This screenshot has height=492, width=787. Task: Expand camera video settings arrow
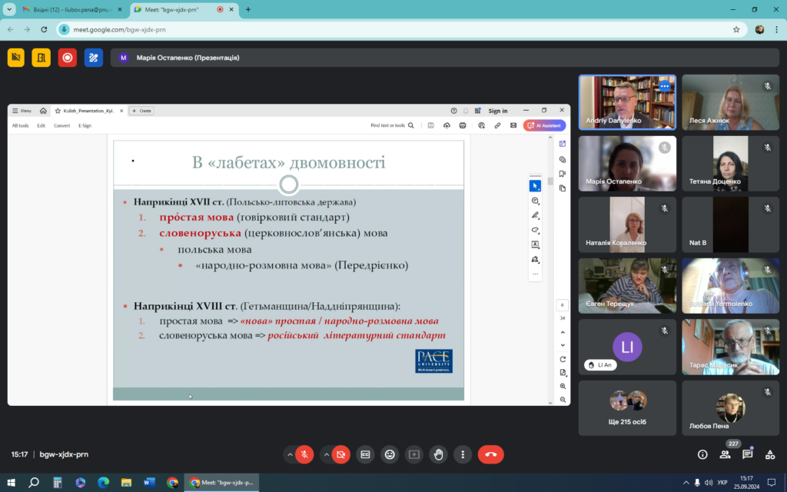coord(327,454)
